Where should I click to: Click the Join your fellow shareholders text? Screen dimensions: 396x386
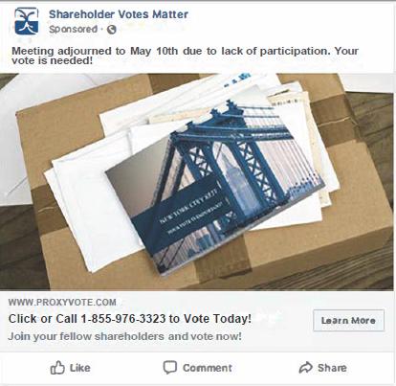tap(124, 336)
